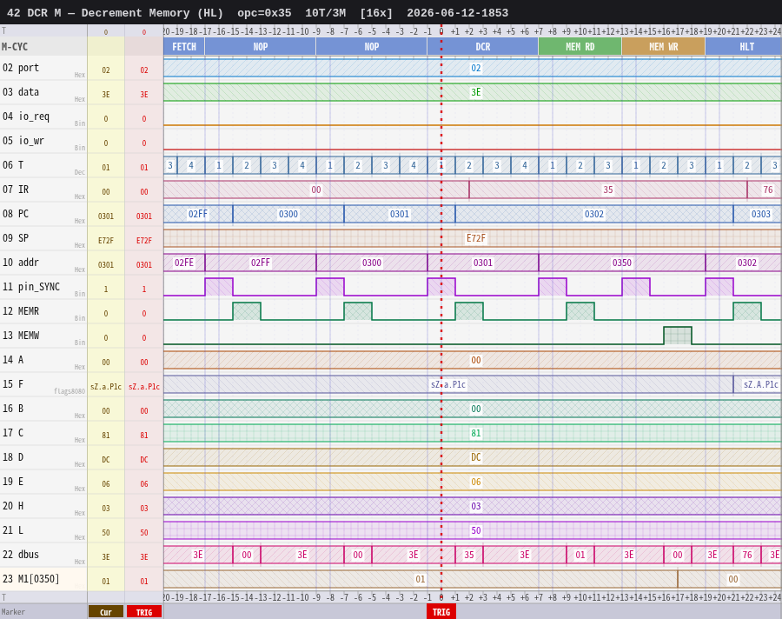This screenshot has width=782, height=619.
Task: Click the Marker label in the footer
Action: tap(13, 612)
